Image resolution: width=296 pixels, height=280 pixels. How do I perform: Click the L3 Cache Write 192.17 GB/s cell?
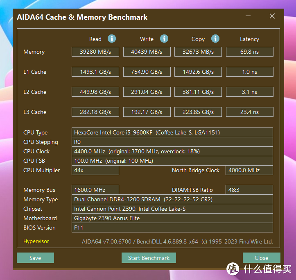coord(147,112)
